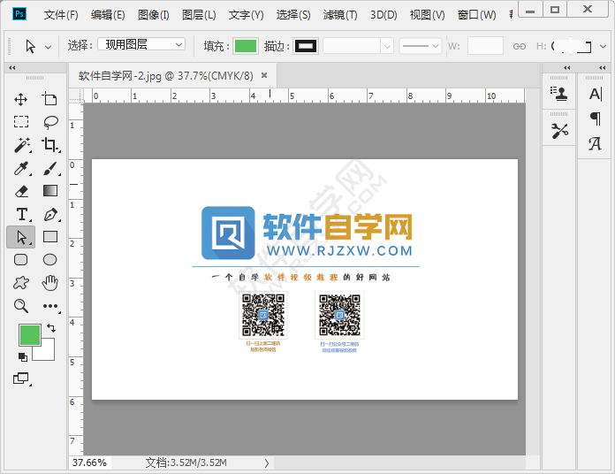Open the 窗口(W) menu
The width and height of the screenshot is (615, 474).
coord(476,15)
